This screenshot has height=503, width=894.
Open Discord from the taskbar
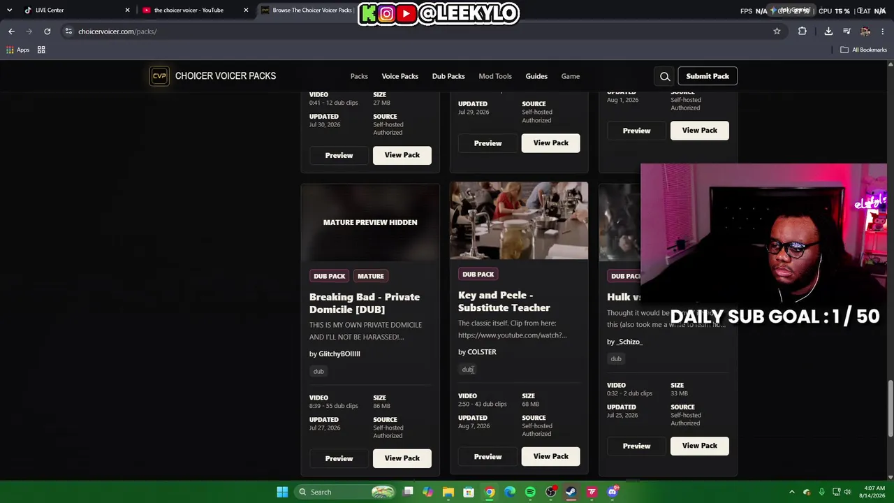point(613,492)
